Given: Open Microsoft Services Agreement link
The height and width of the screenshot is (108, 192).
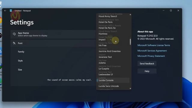Looking at the screenshot, I should point(152,51).
